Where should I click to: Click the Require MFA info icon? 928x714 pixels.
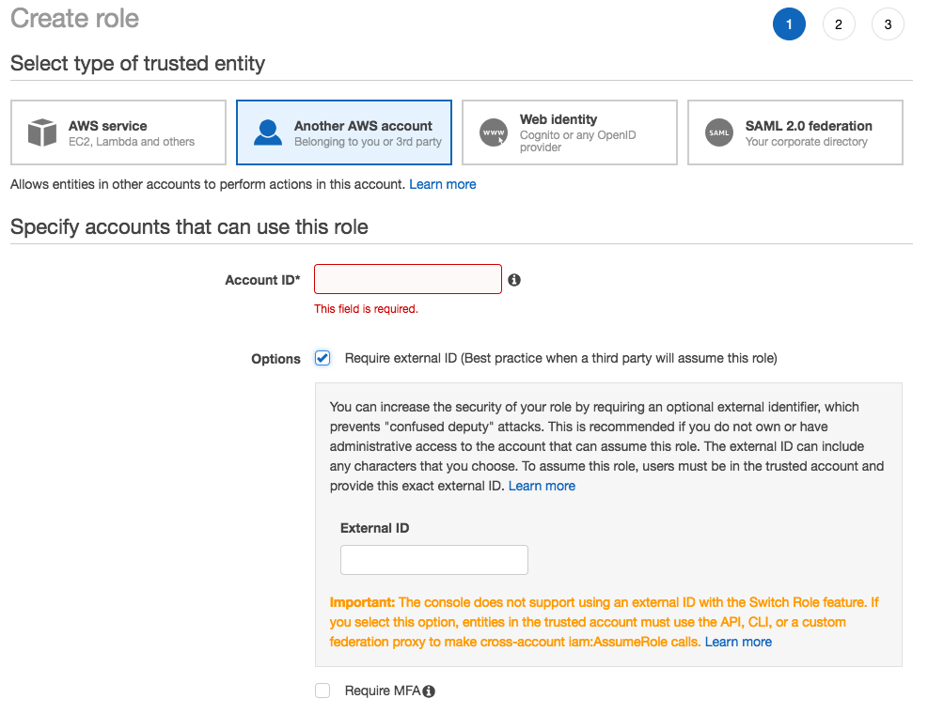click(429, 691)
